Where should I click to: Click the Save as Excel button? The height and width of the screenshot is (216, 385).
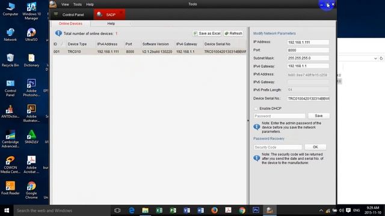click(x=207, y=34)
